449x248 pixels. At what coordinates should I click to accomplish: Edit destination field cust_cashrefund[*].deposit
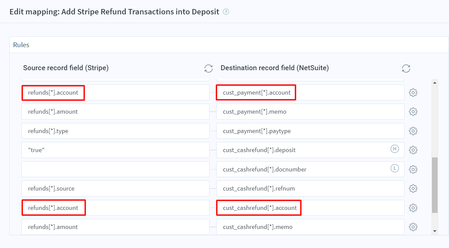[x=310, y=150]
